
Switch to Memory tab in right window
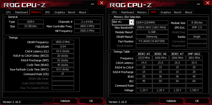click(x=142, y=12)
